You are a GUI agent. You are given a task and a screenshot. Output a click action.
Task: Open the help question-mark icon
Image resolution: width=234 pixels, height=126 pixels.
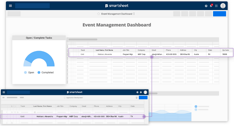point(206,6)
